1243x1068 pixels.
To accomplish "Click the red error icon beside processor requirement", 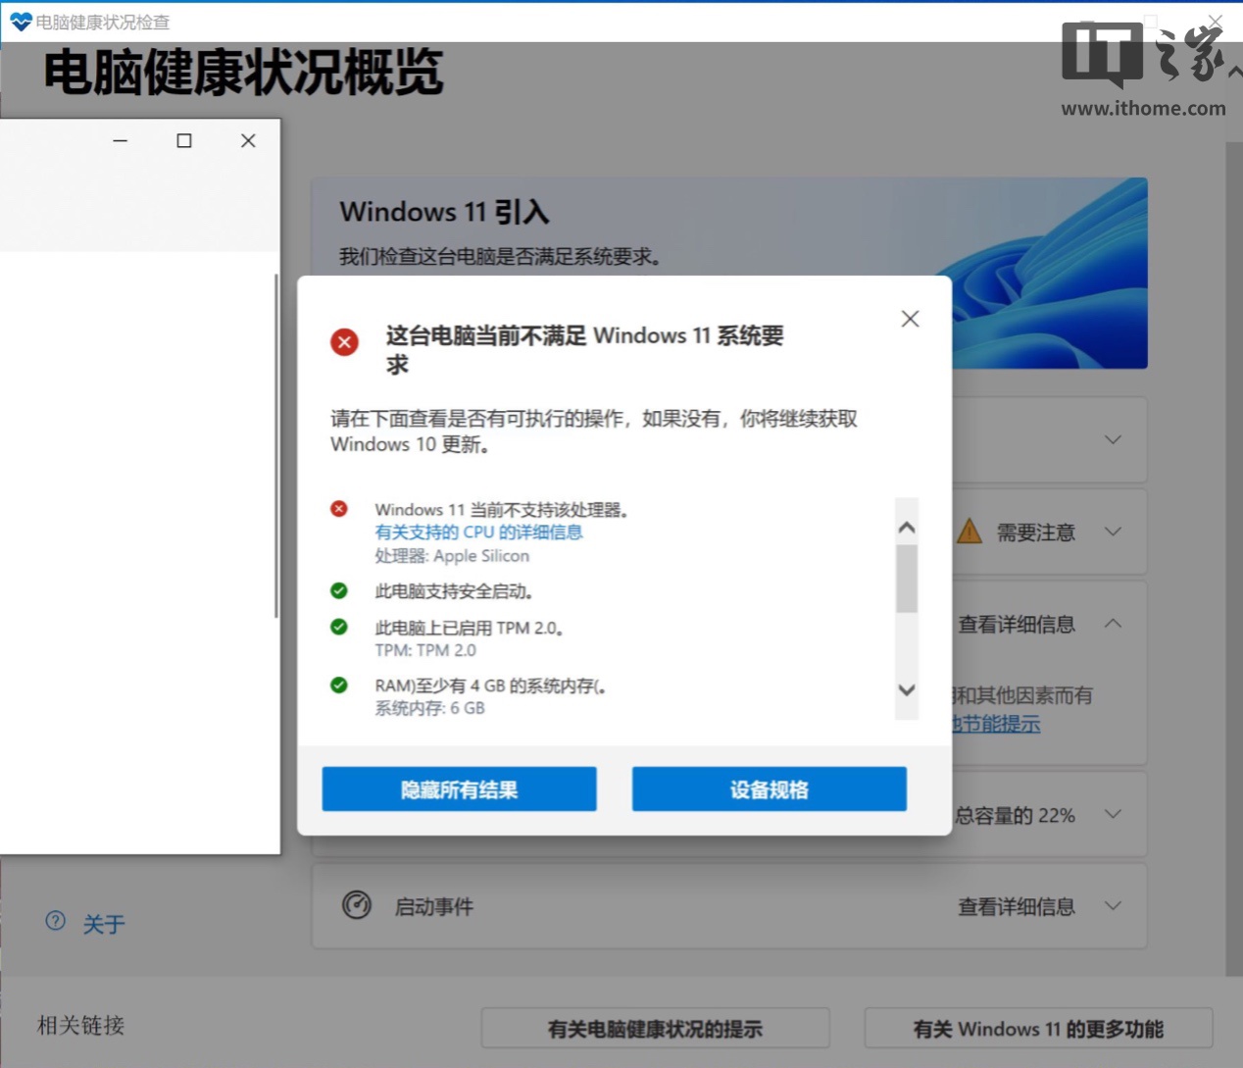I will coord(338,508).
